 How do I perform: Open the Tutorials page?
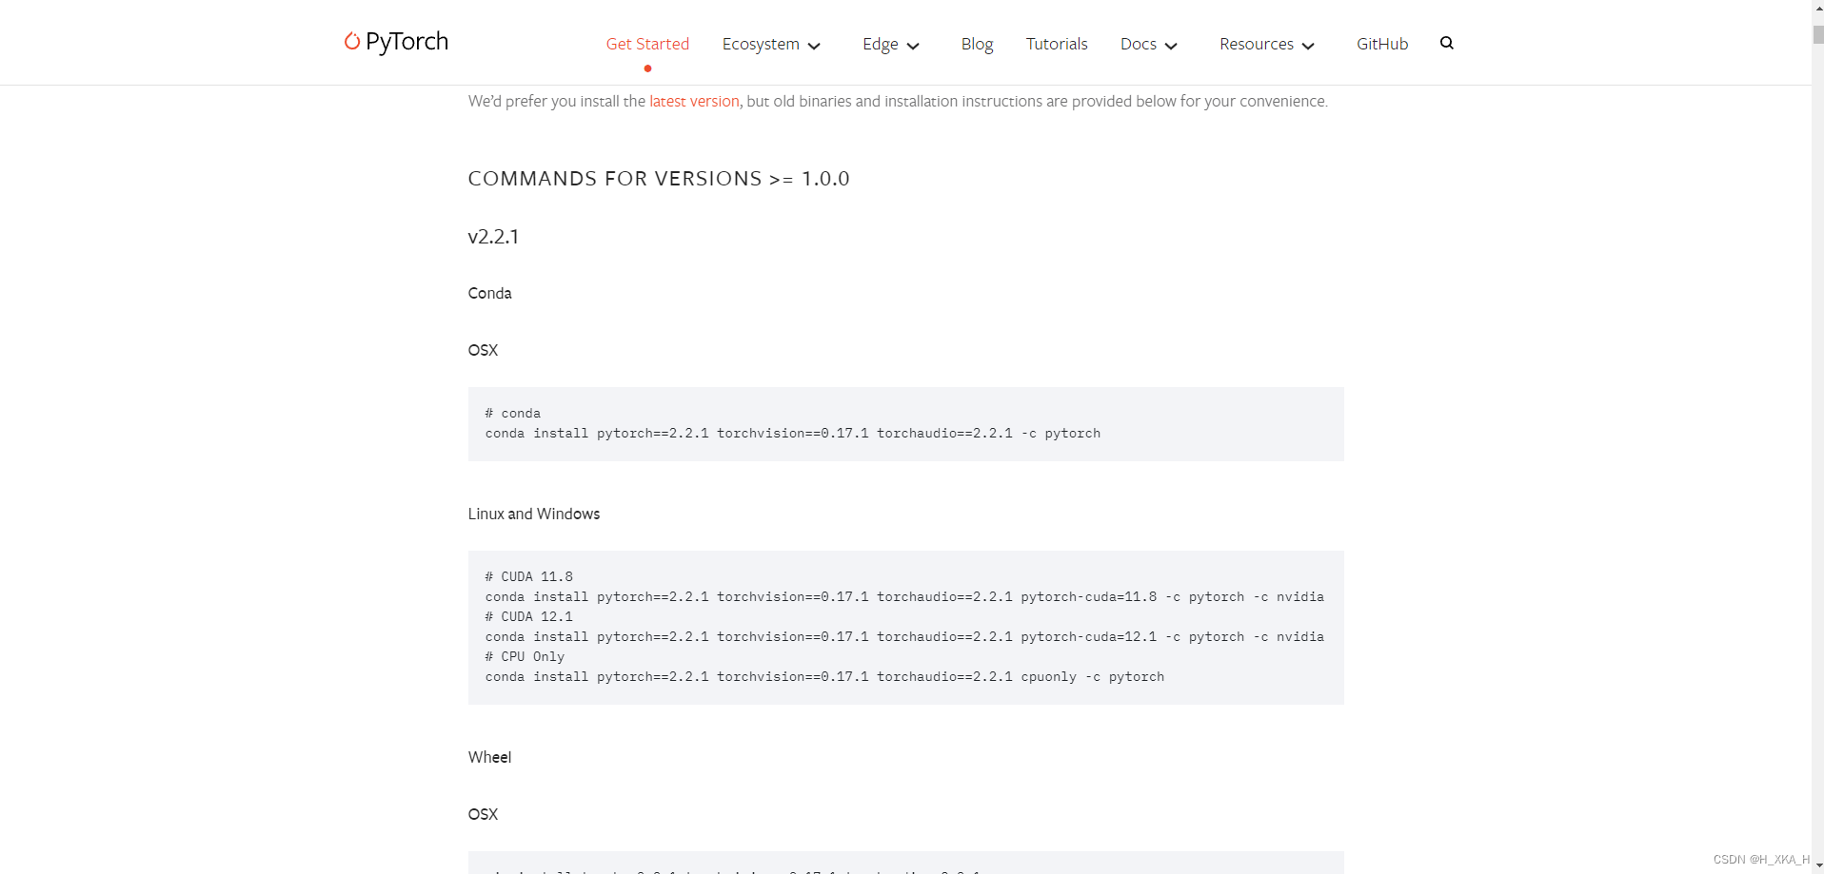(1057, 44)
